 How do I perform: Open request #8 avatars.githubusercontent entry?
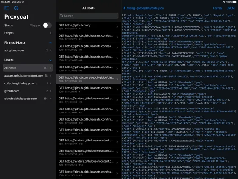(88, 100)
